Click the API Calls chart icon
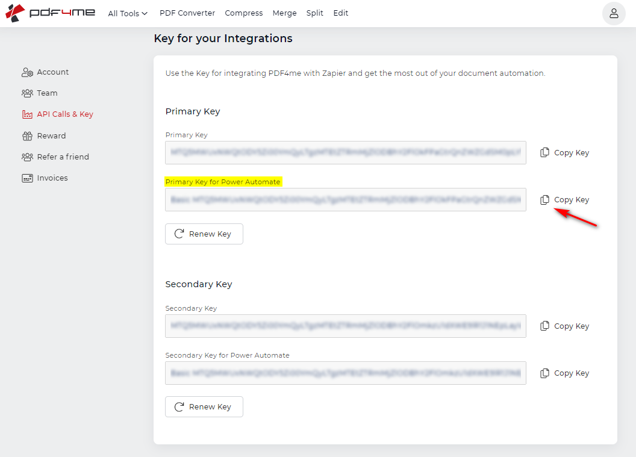This screenshot has height=457, width=636. coord(27,114)
